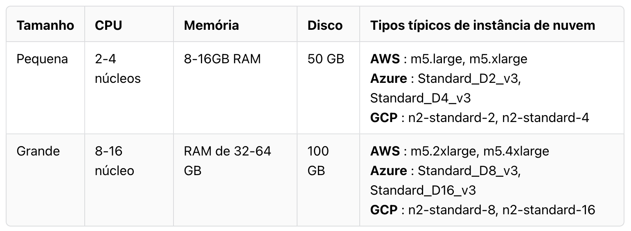Click the AWS m5.2xlarge, m5.4xlarge line
Screen dimensions: 631x231
[x=459, y=151]
